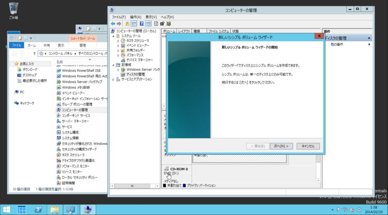388x215 pixels.
Task: Switch to the 共有 tab in Explorer
Action: click(47, 45)
